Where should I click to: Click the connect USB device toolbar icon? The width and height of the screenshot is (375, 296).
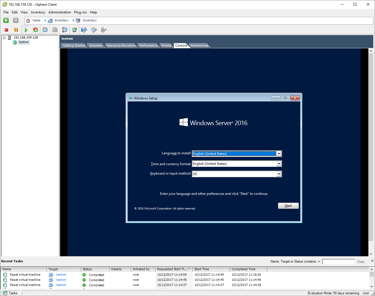pyautogui.click(x=104, y=30)
